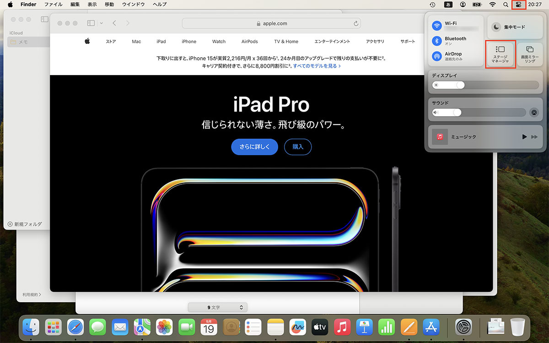Screen dimensions: 549x343
Task: Open the ウインドウ menu
Action: coord(134,4)
